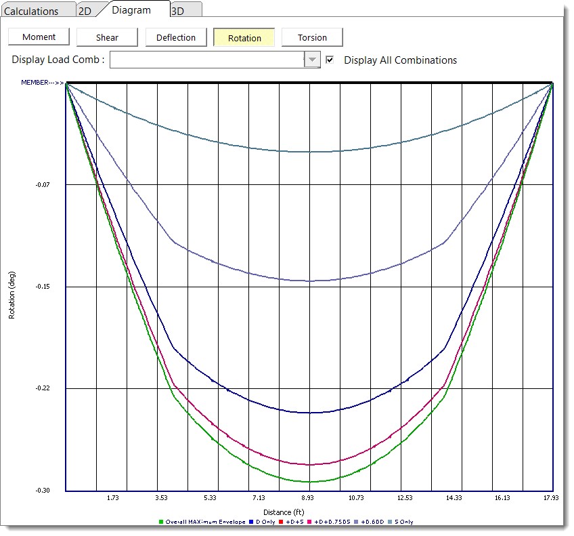Show the Moment diagram
This screenshot has height=536, width=574.
click(39, 37)
